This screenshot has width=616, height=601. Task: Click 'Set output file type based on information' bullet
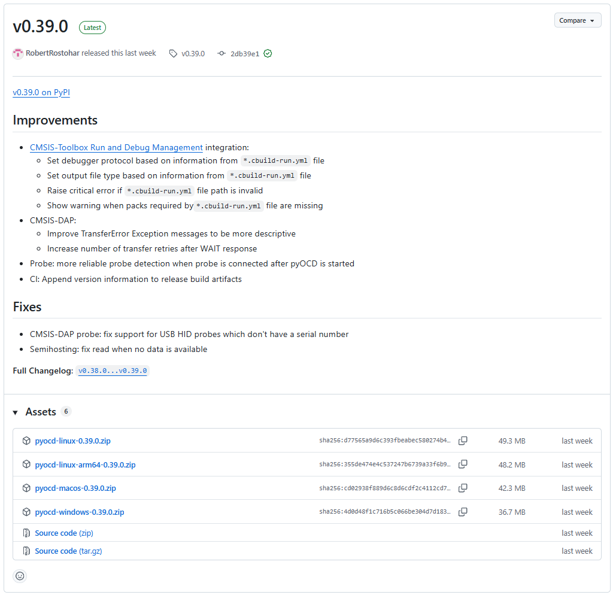coord(179,175)
